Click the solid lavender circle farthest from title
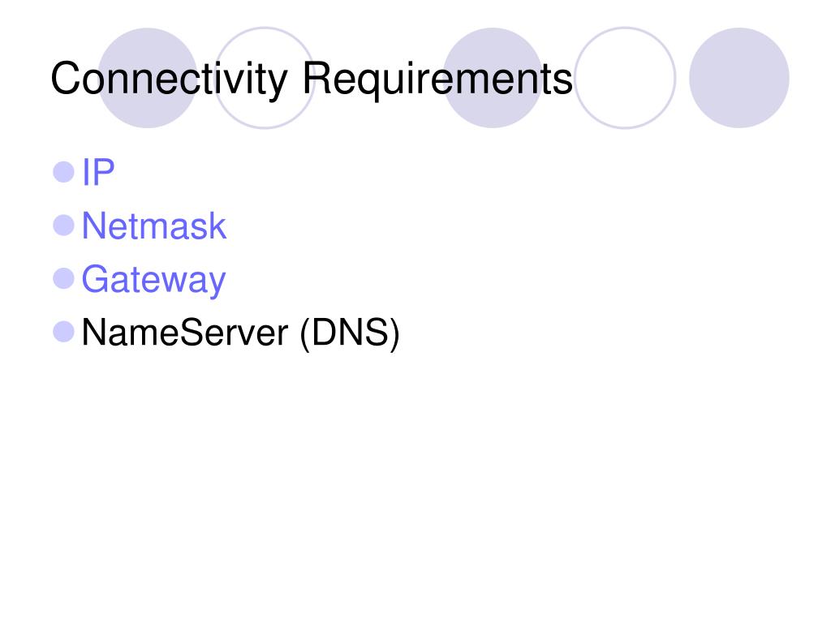The height and width of the screenshot is (623, 831). click(x=738, y=78)
